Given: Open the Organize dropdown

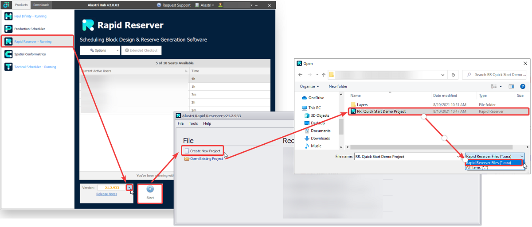Looking at the screenshot, I should coord(309,86).
